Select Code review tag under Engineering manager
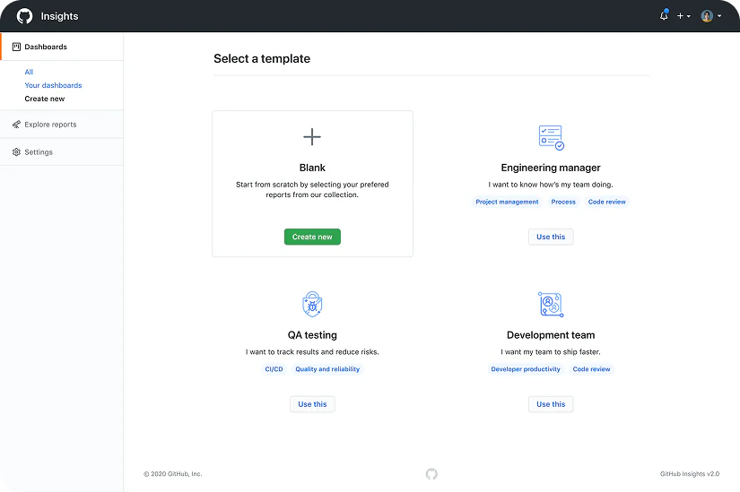 607,202
